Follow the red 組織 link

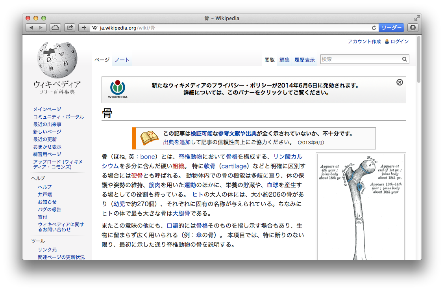(x=178, y=166)
